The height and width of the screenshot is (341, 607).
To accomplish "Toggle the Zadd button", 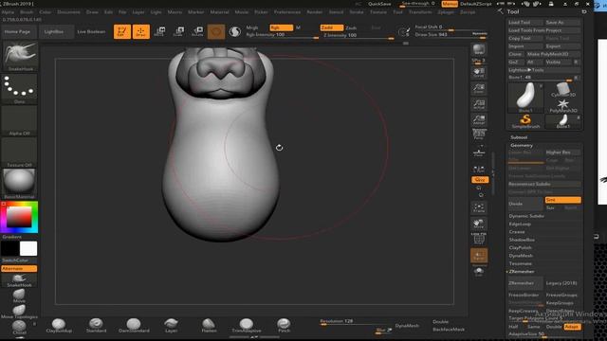I will pos(331,27).
